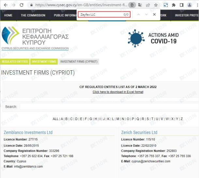Click the Actions Amid COVID-19 banner
This screenshot has width=199, height=178.
click(153, 38)
